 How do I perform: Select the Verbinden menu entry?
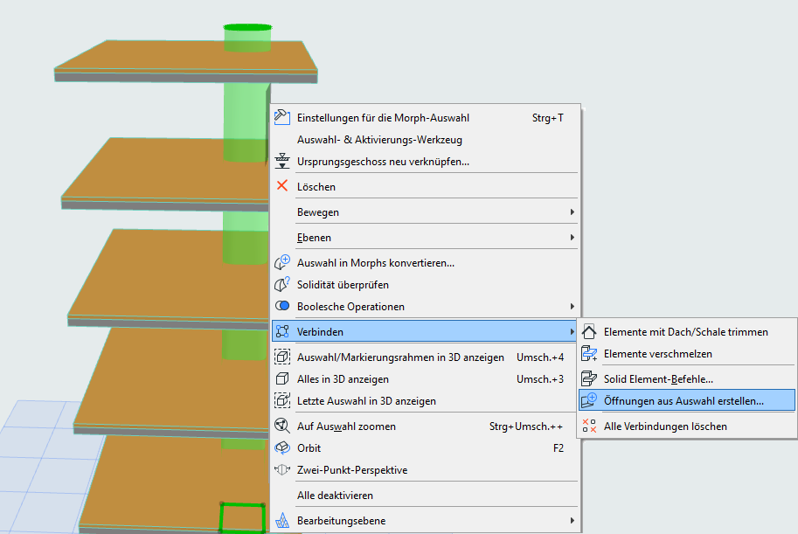tap(426, 331)
